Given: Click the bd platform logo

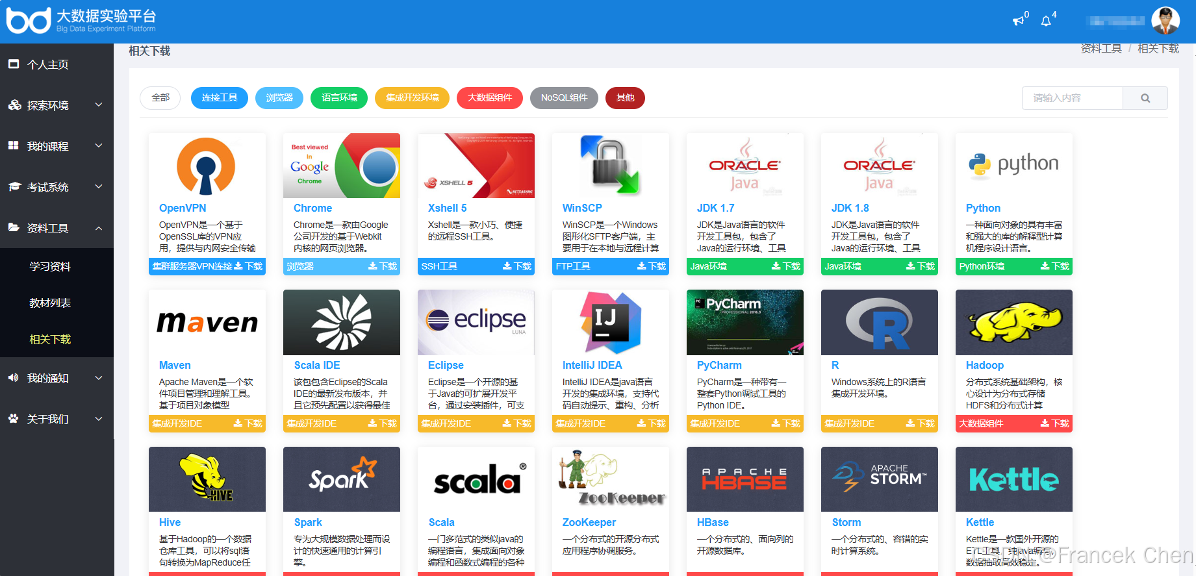Looking at the screenshot, I should coord(29,21).
